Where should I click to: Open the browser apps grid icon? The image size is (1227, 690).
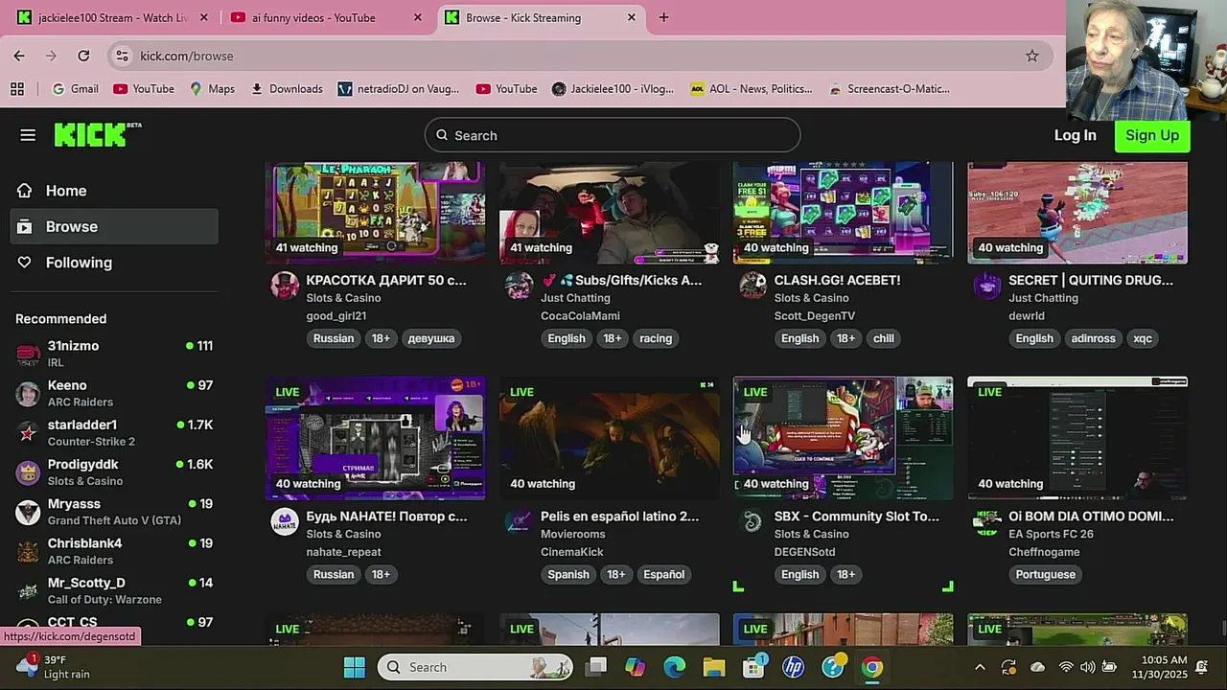point(17,89)
